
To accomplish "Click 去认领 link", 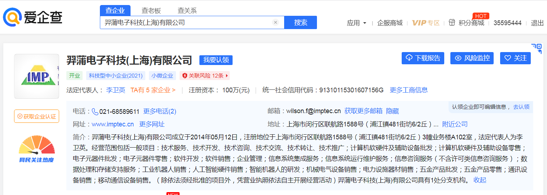I will [521, 107].
